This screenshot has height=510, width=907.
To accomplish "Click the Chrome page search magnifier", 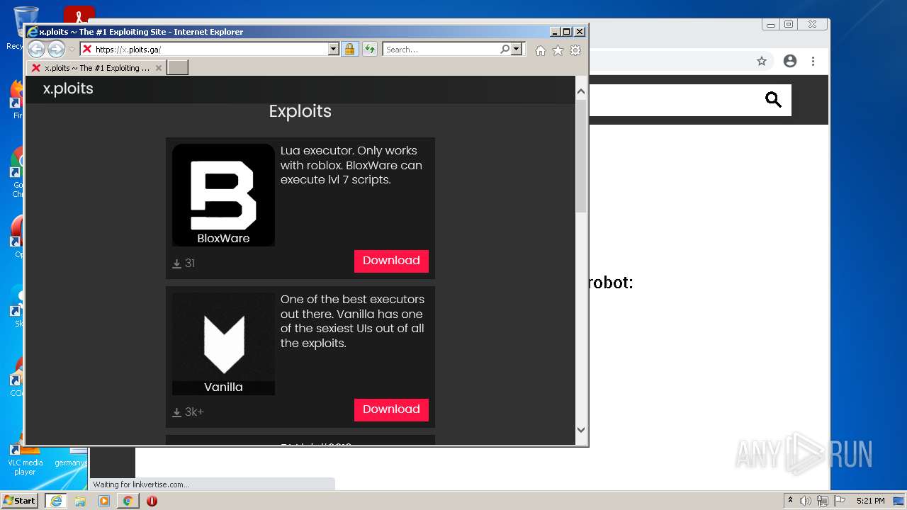I will click(773, 100).
